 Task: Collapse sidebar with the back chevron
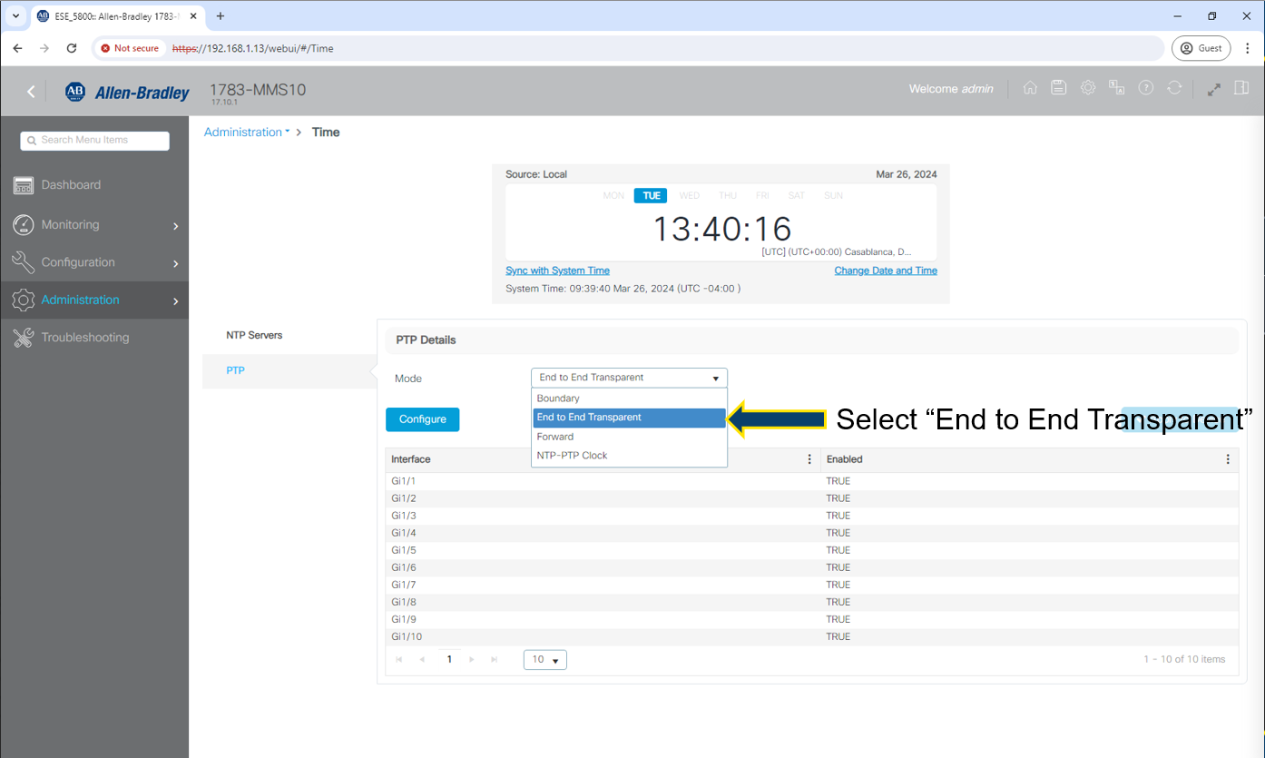tap(31, 91)
